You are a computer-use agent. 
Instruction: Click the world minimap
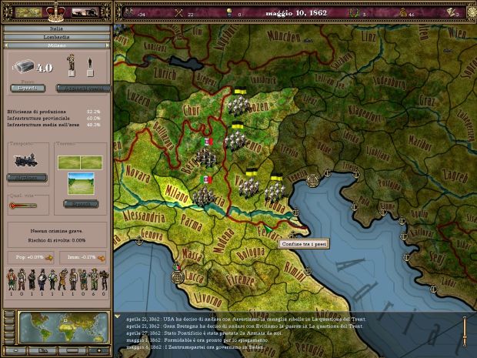(x=63, y=327)
